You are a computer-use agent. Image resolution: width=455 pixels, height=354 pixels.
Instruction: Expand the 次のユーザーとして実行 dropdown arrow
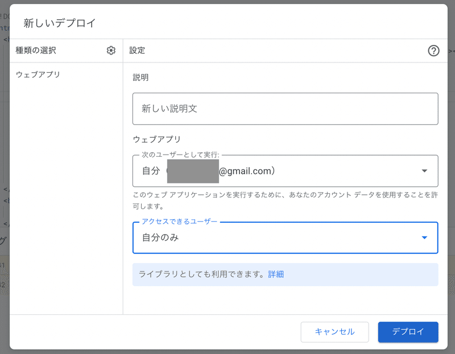[x=424, y=170]
